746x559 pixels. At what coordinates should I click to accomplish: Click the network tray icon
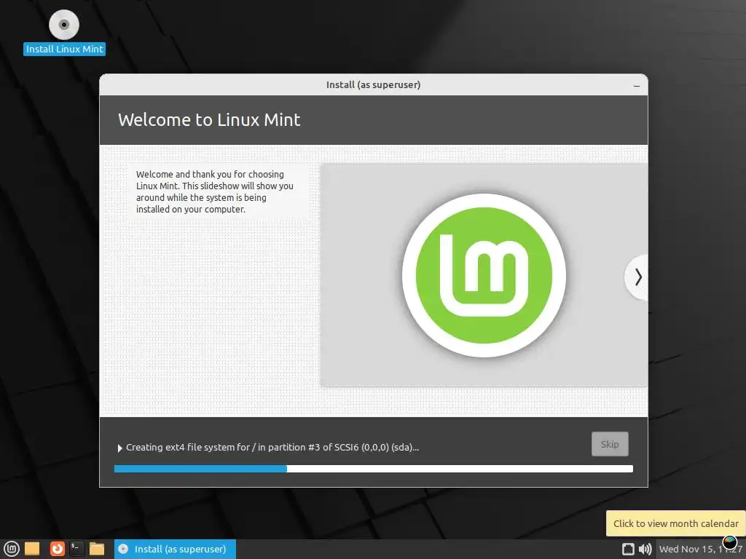pos(628,549)
